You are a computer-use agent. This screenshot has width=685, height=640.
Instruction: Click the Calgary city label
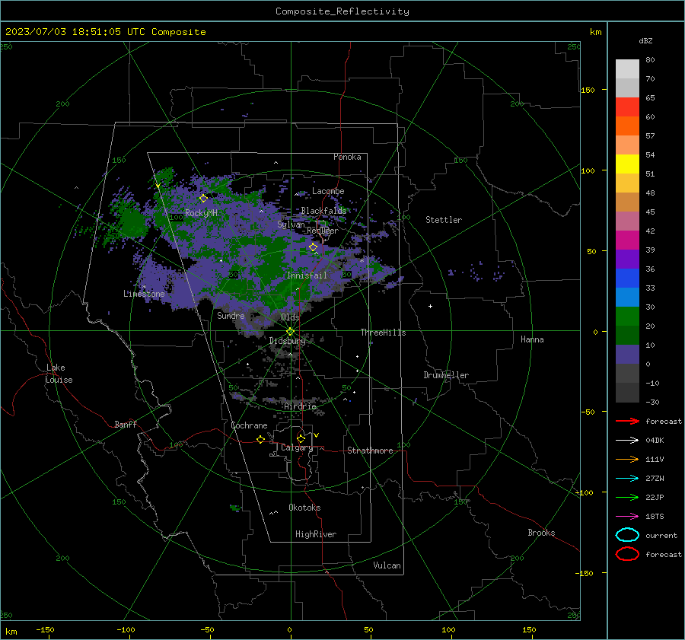[x=297, y=447]
